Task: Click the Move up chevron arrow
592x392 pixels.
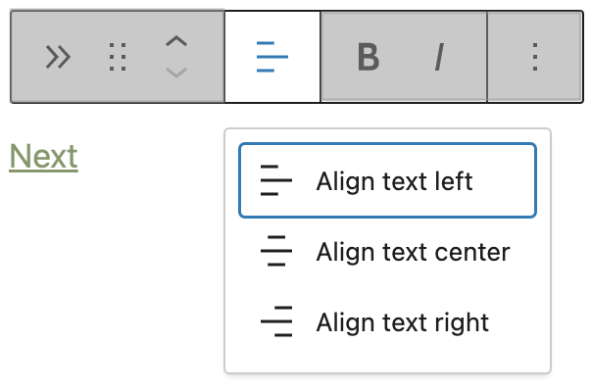Action: pyautogui.click(x=176, y=41)
